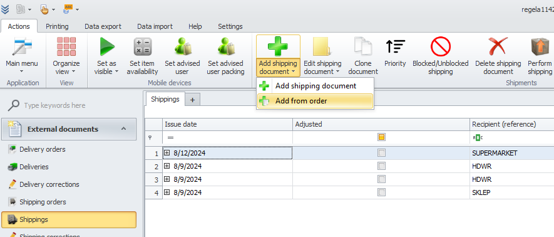
Task: Toggle the Adjusted filter row checkbox
Action: click(381, 137)
